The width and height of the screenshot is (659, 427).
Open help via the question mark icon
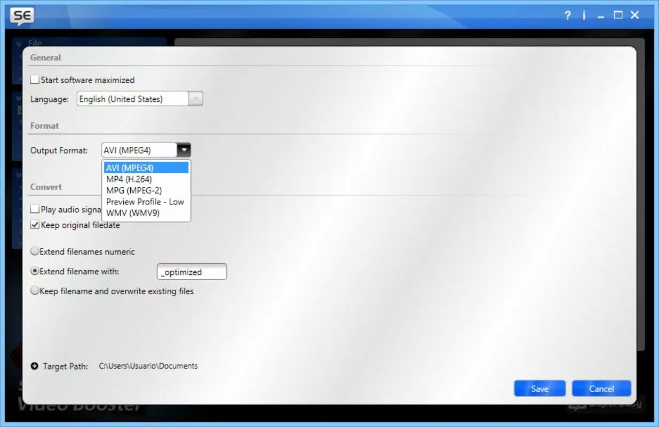[x=568, y=15]
